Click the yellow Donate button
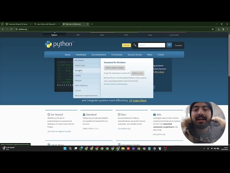The width and height of the screenshot is (230, 173). pos(126,45)
